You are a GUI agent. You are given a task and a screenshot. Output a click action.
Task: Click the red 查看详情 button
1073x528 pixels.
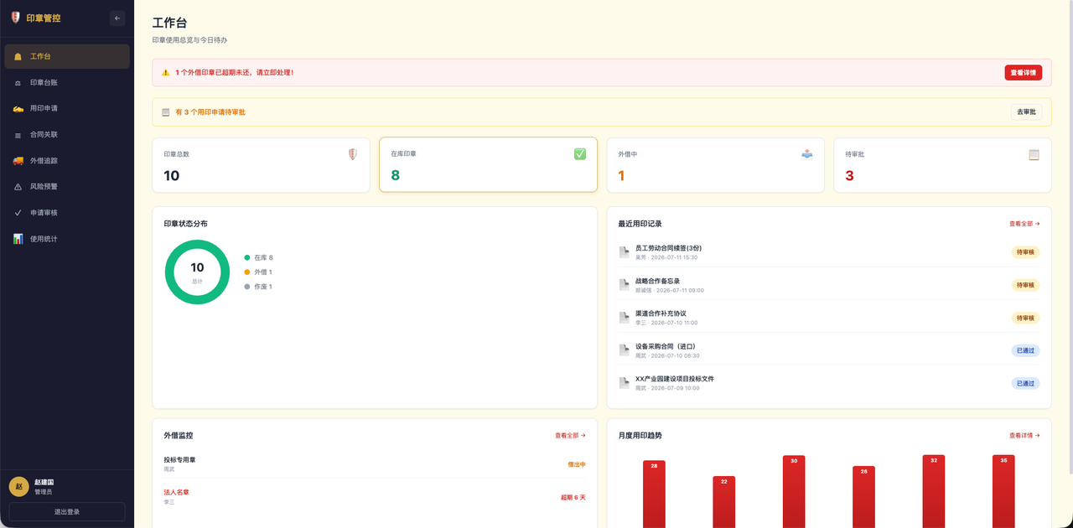coord(1023,72)
